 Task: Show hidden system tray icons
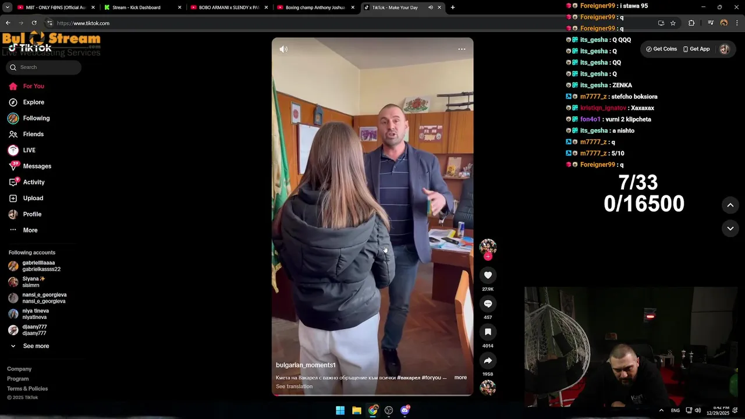(661, 410)
